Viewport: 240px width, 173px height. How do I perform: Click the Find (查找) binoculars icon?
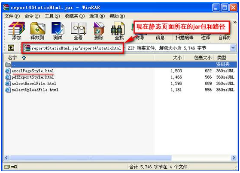point(118,31)
